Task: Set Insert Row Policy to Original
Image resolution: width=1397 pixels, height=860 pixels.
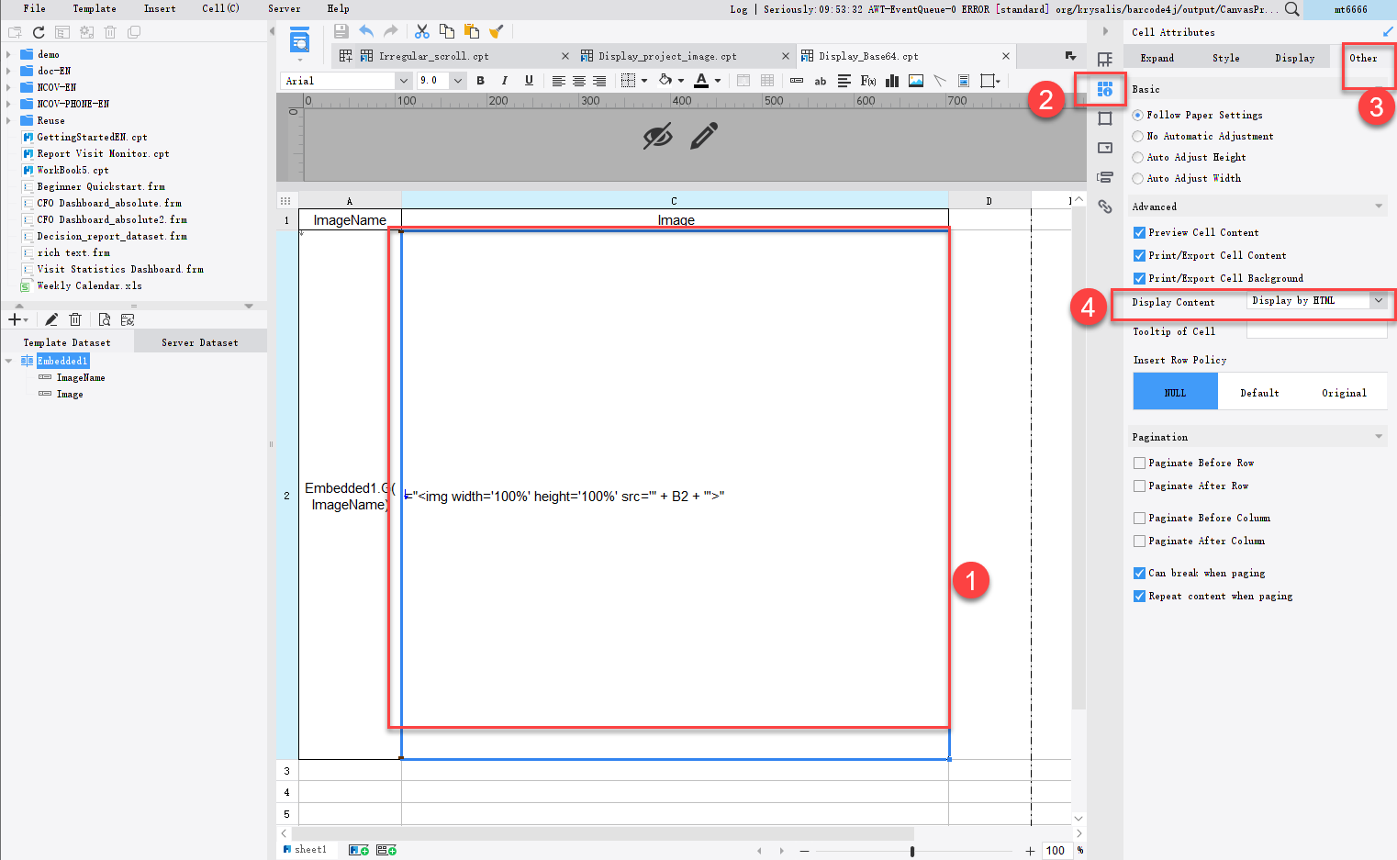Action: (x=1344, y=392)
